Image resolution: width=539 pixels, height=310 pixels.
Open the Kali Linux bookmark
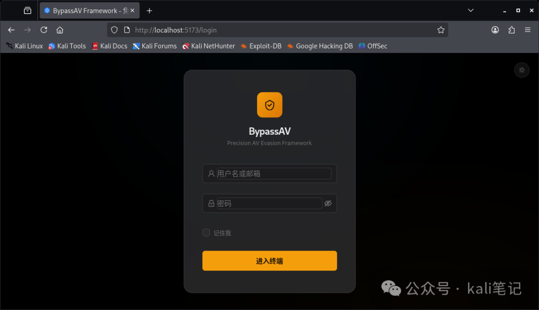point(24,46)
